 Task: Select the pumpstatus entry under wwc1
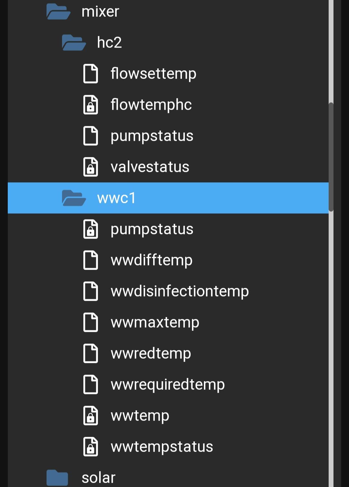click(x=152, y=229)
